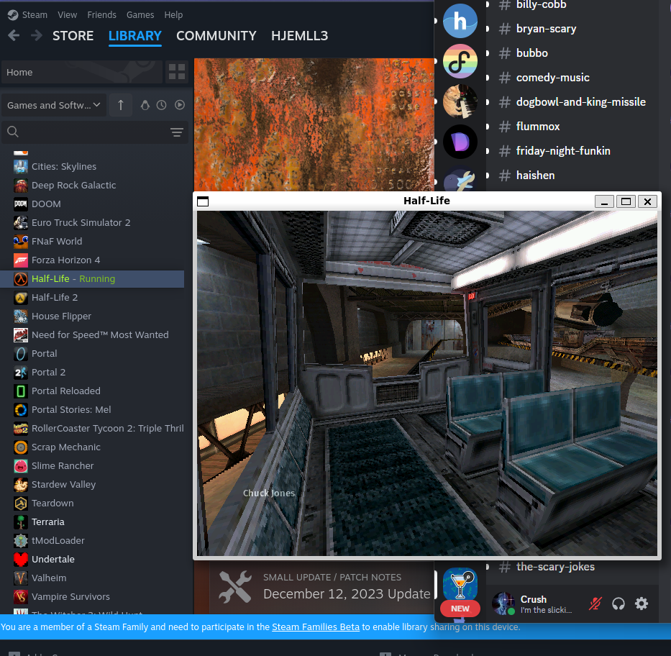
Task: Open the View menu in Steam
Action: click(67, 15)
